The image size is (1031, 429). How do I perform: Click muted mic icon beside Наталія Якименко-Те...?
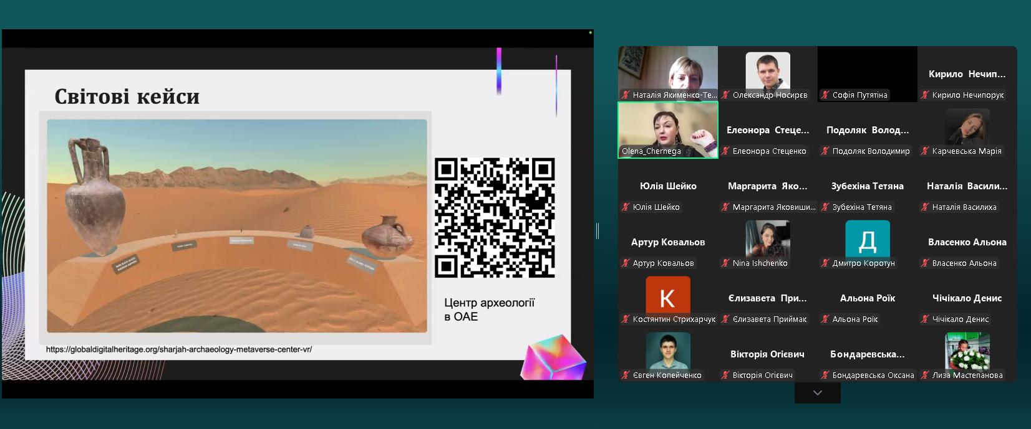(x=626, y=95)
